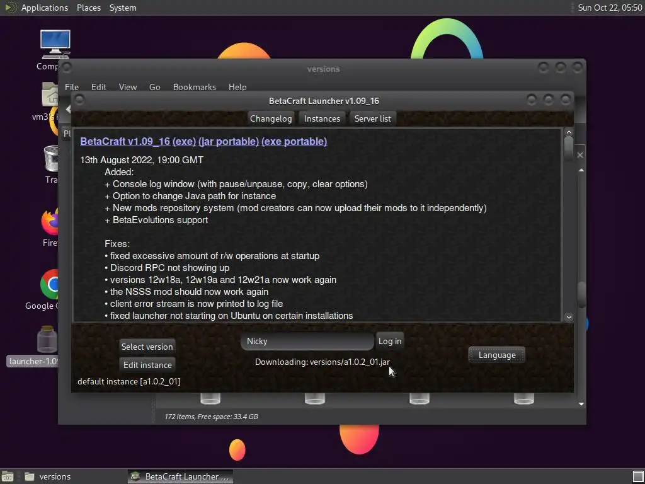
Task: Open File menu in versions window
Action: (72, 87)
